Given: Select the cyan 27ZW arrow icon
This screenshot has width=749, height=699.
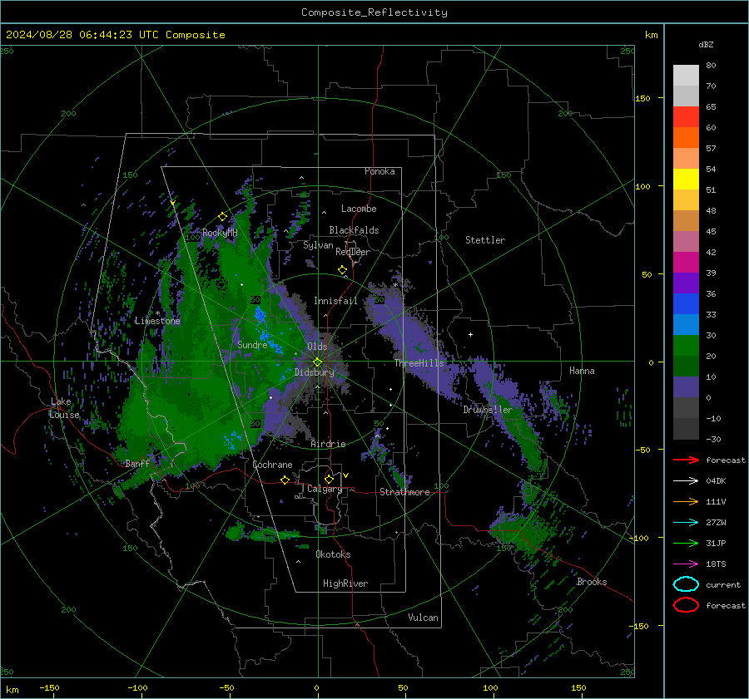Looking at the screenshot, I should [x=686, y=523].
